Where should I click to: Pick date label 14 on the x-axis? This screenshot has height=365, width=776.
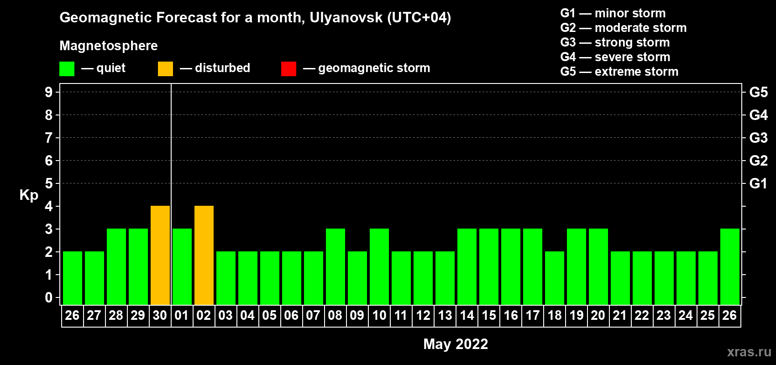[x=467, y=316]
